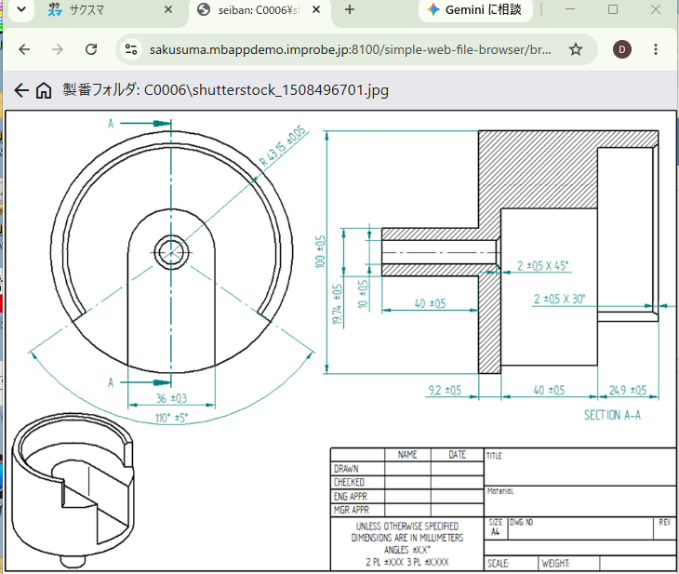
Task: Click the 24,9 ±0,5 dimension text
Action: [628, 390]
